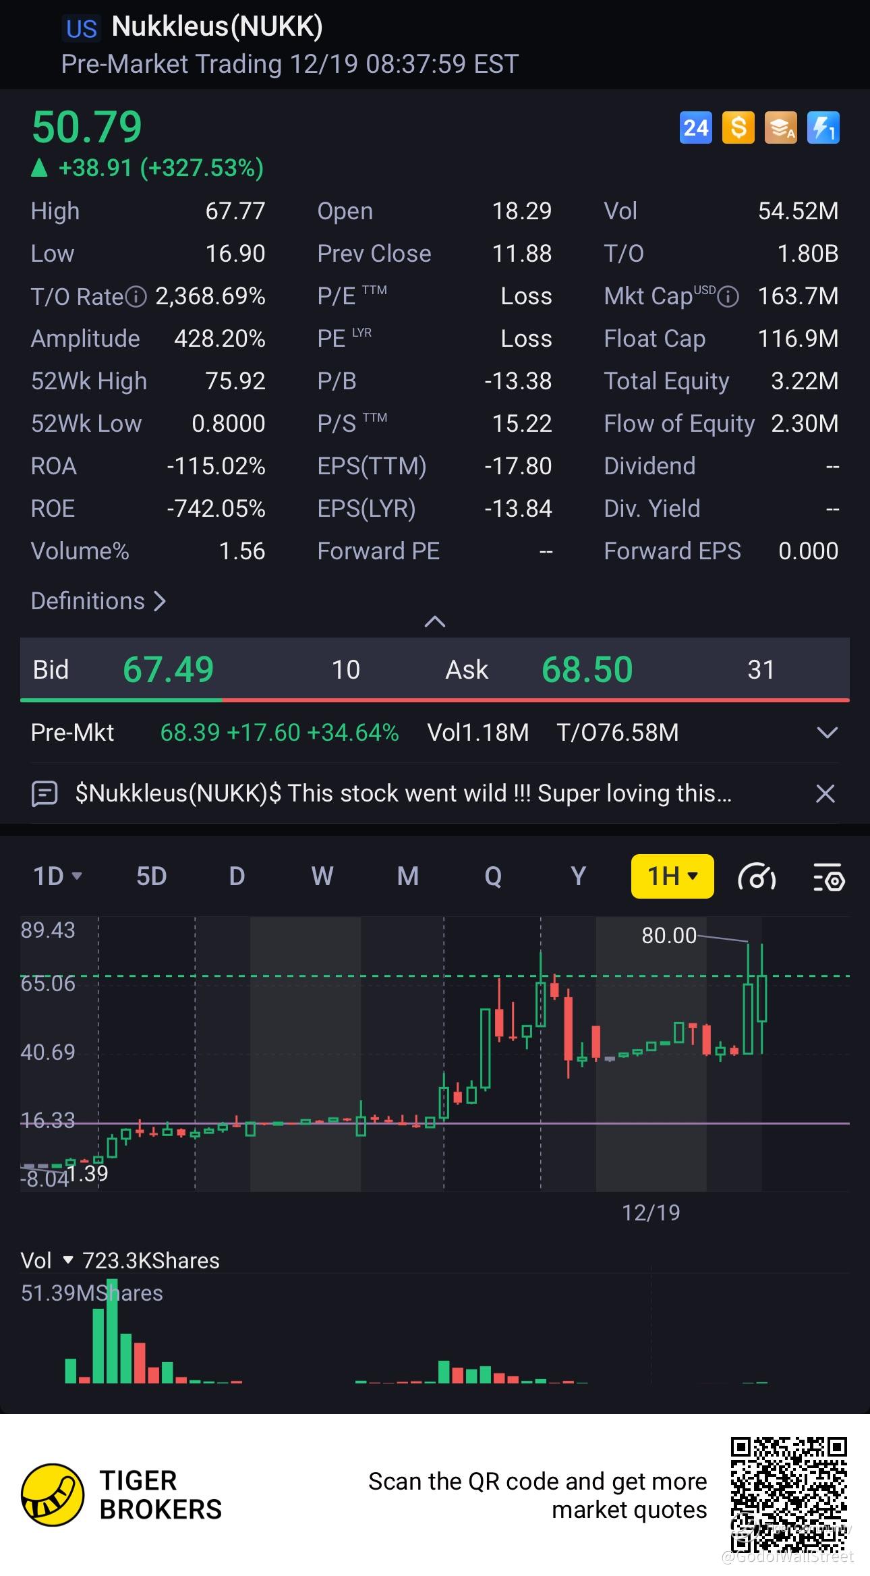Open the 1H interval dropdown

pyautogui.click(x=672, y=876)
